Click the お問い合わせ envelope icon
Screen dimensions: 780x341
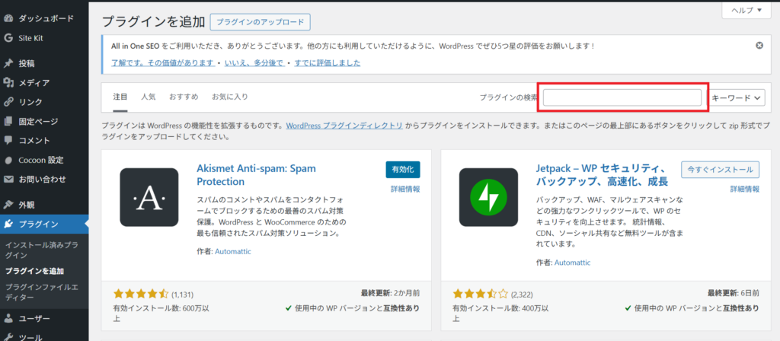pyautogui.click(x=8, y=179)
